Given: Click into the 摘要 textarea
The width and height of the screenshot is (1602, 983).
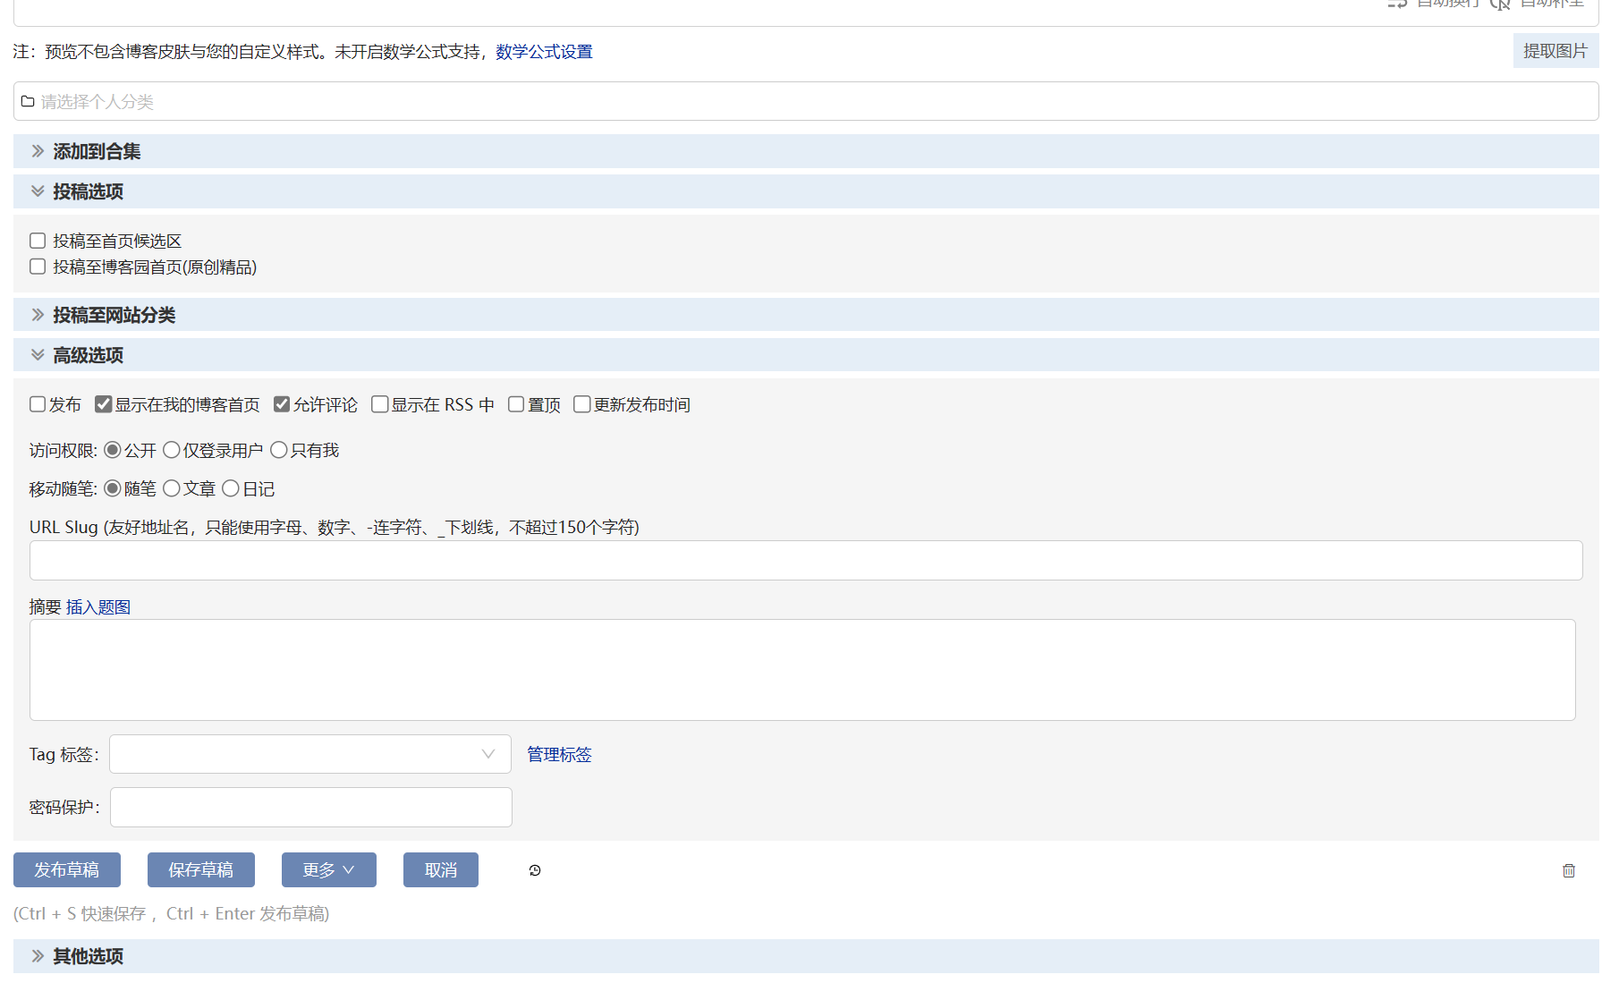Looking at the screenshot, I should [802, 670].
